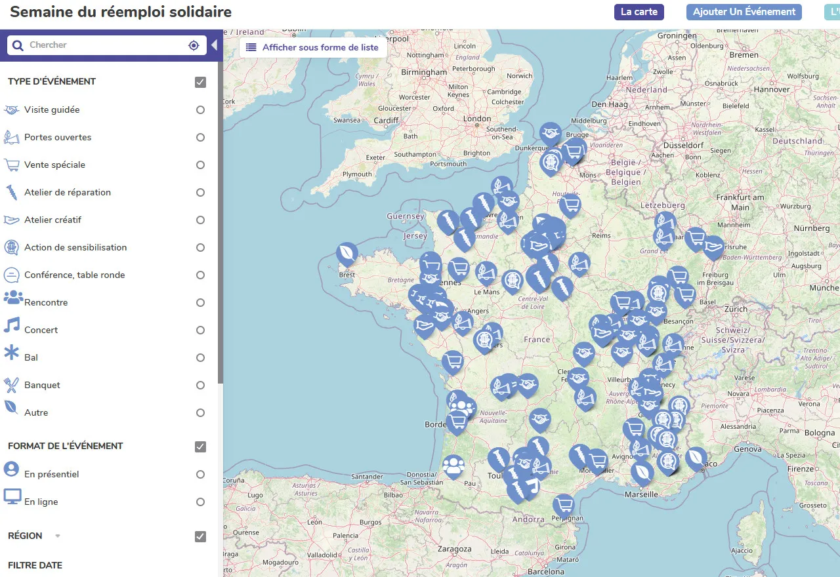Open the Ajouter Un Événement menu item
Screen dimensions: 840x577
(744, 12)
